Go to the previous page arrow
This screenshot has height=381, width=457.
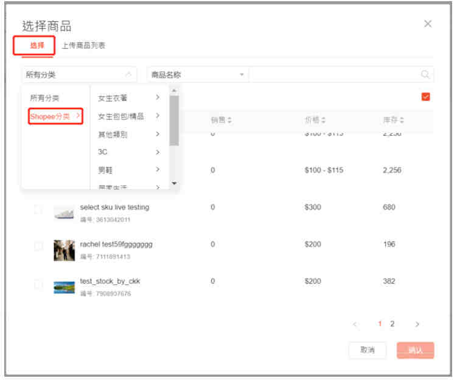pyautogui.click(x=355, y=324)
